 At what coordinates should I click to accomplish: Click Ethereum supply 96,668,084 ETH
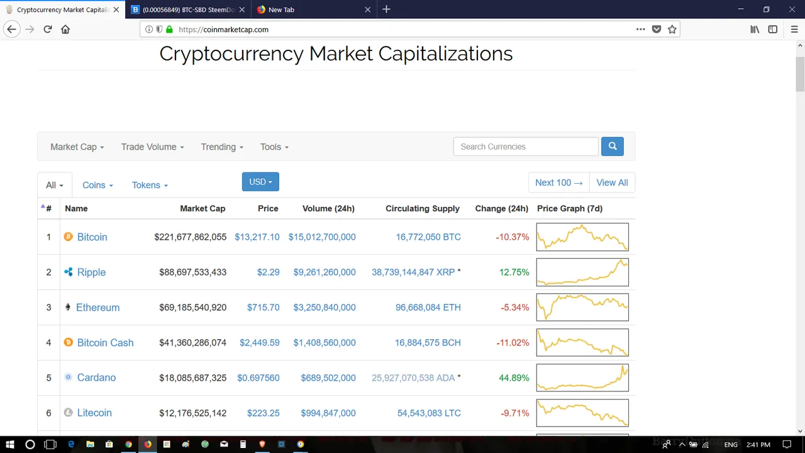coord(428,307)
